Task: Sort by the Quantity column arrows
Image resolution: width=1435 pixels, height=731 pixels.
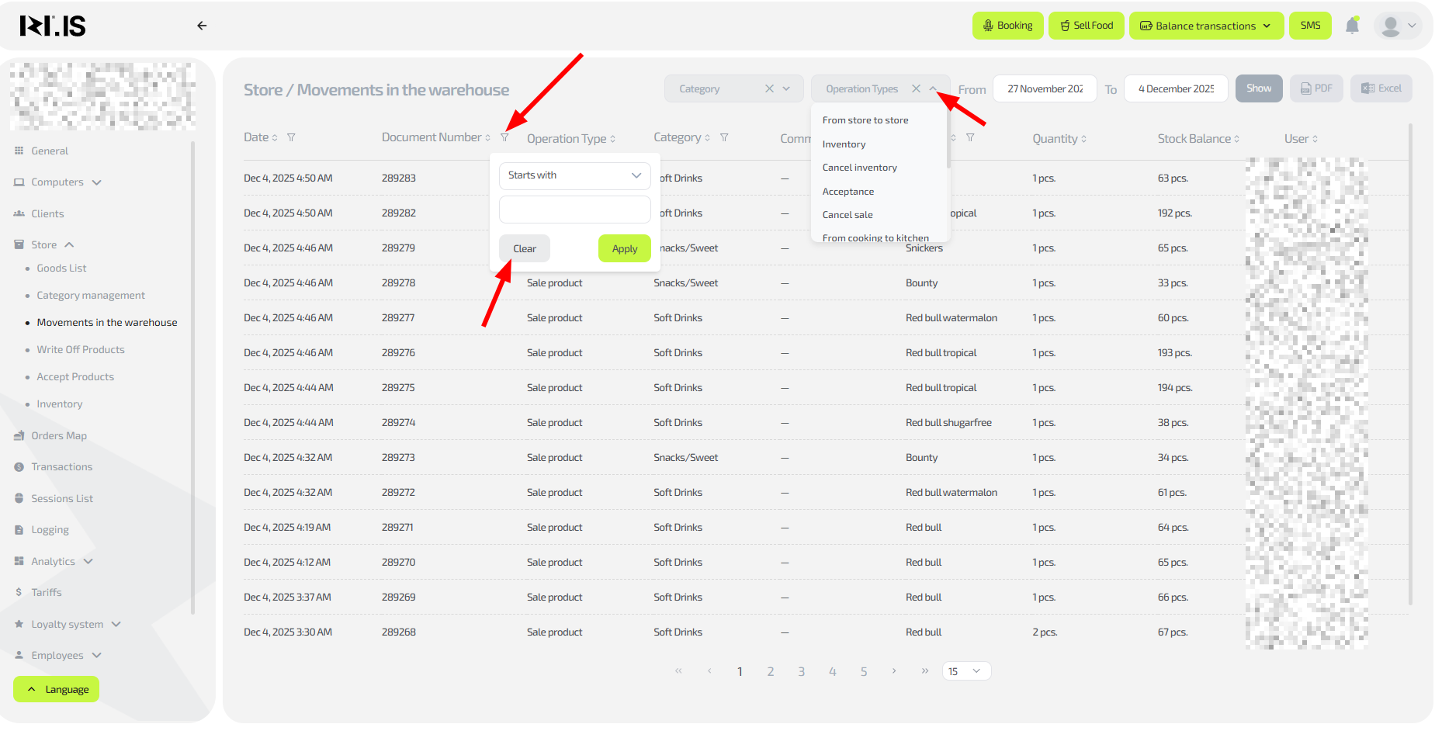Action: pyautogui.click(x=1083, y=139)
